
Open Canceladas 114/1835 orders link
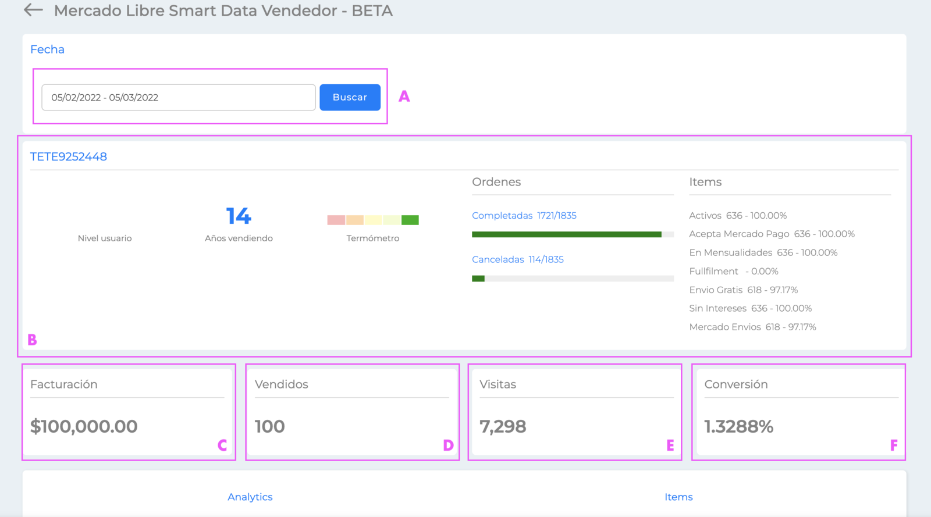pos(517,259)
